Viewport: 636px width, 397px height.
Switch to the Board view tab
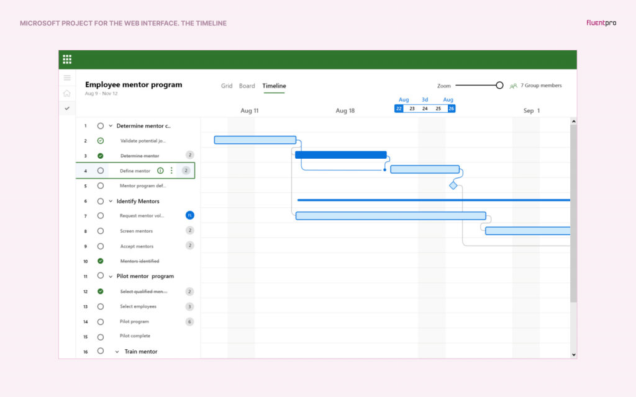(247, 86)
